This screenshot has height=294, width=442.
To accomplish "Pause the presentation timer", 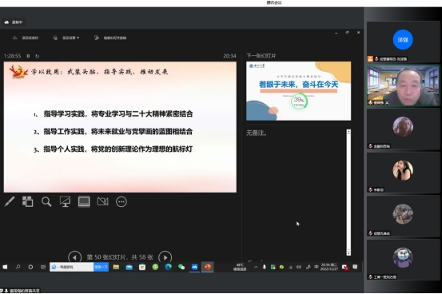I will pos(28,56).
